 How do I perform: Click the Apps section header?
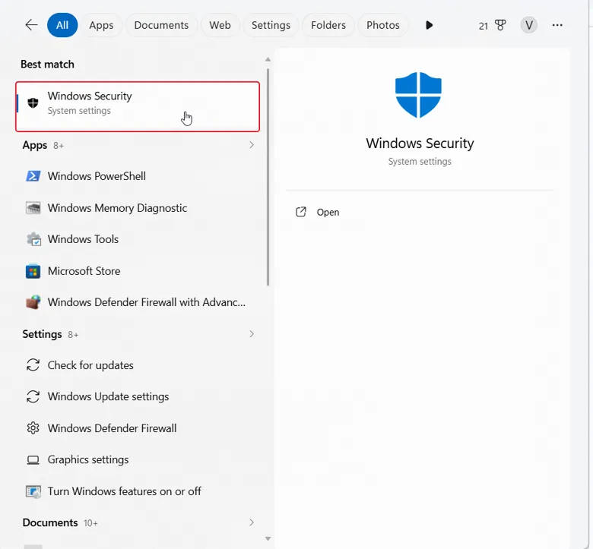tap(35, 145)
